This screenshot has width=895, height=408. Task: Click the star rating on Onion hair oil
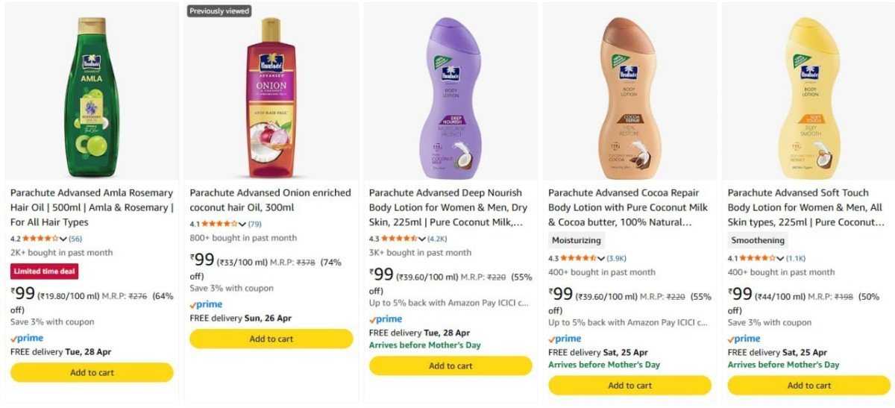219,224
